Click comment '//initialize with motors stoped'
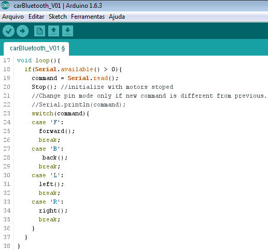The width and height of the screenshot is (268, 251). [117, 87]
